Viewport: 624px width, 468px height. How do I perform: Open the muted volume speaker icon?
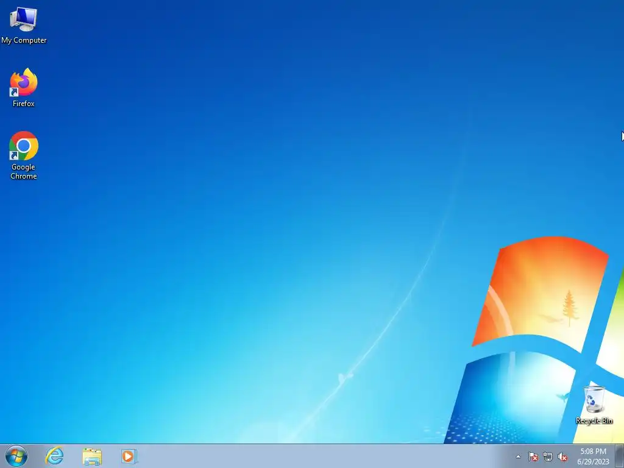pyautogui.click(x=562, y=456)
